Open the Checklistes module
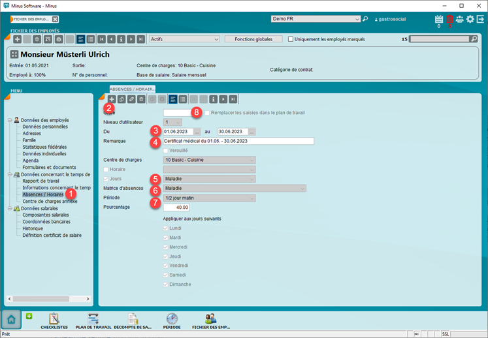This screenshot has height=338, width=488. [x=54, y=320]
